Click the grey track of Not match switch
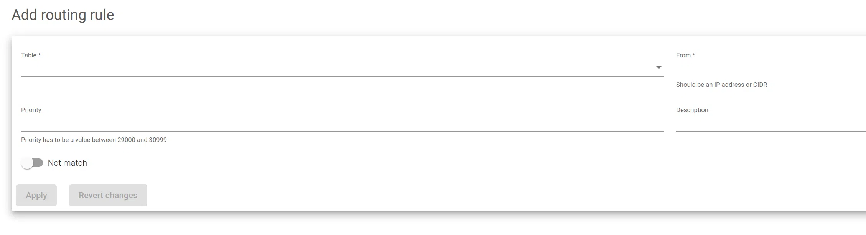 (x=39, y=163)
